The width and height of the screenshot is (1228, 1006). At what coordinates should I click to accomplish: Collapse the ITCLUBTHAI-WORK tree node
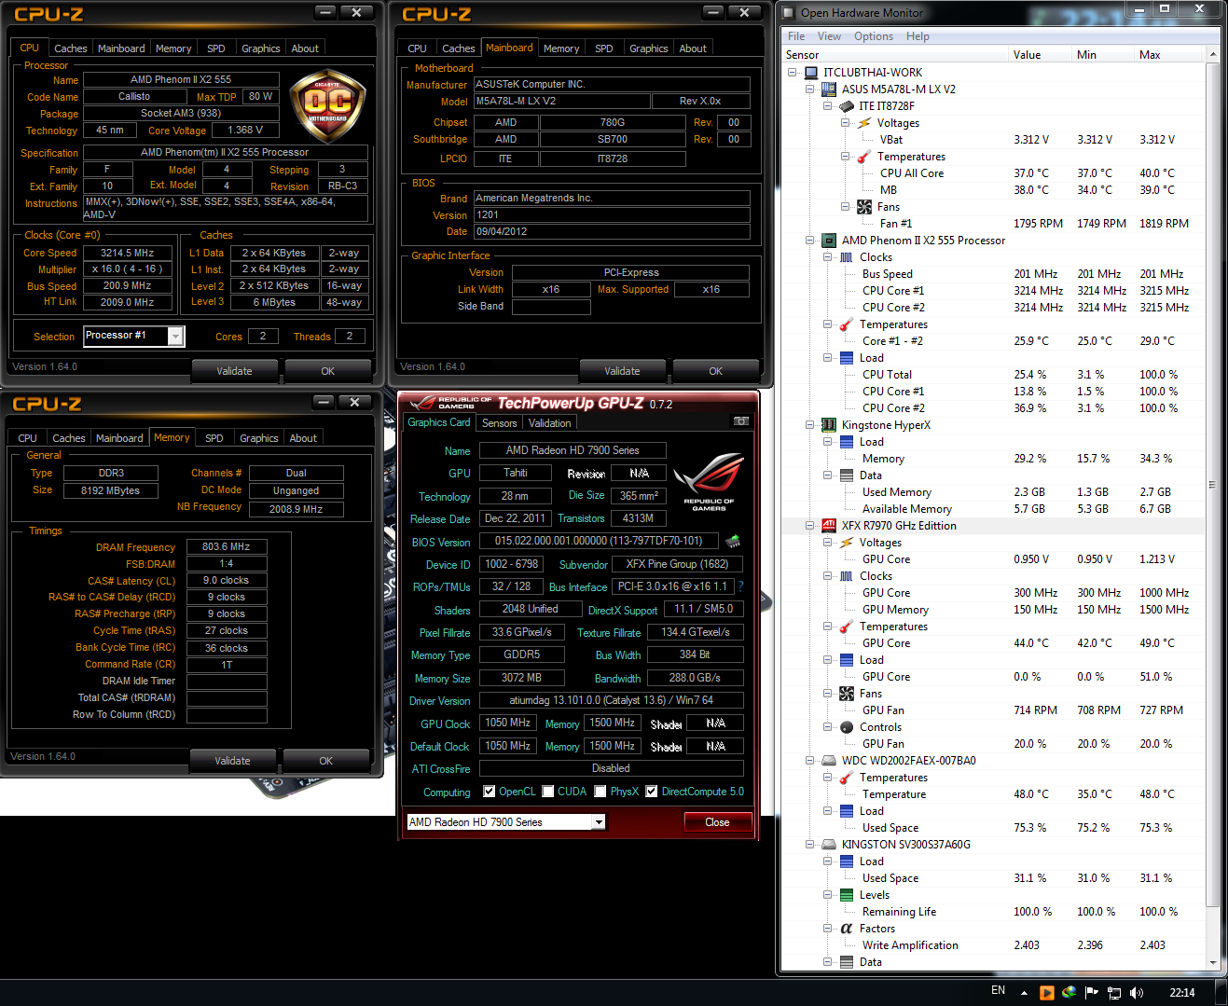pyautogui.click(x=793, y=73)
